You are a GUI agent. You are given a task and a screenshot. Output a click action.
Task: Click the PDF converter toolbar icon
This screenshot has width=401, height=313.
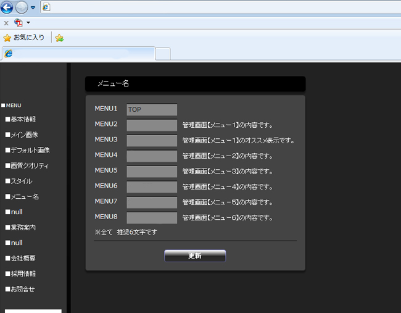[x=18, y=23]
